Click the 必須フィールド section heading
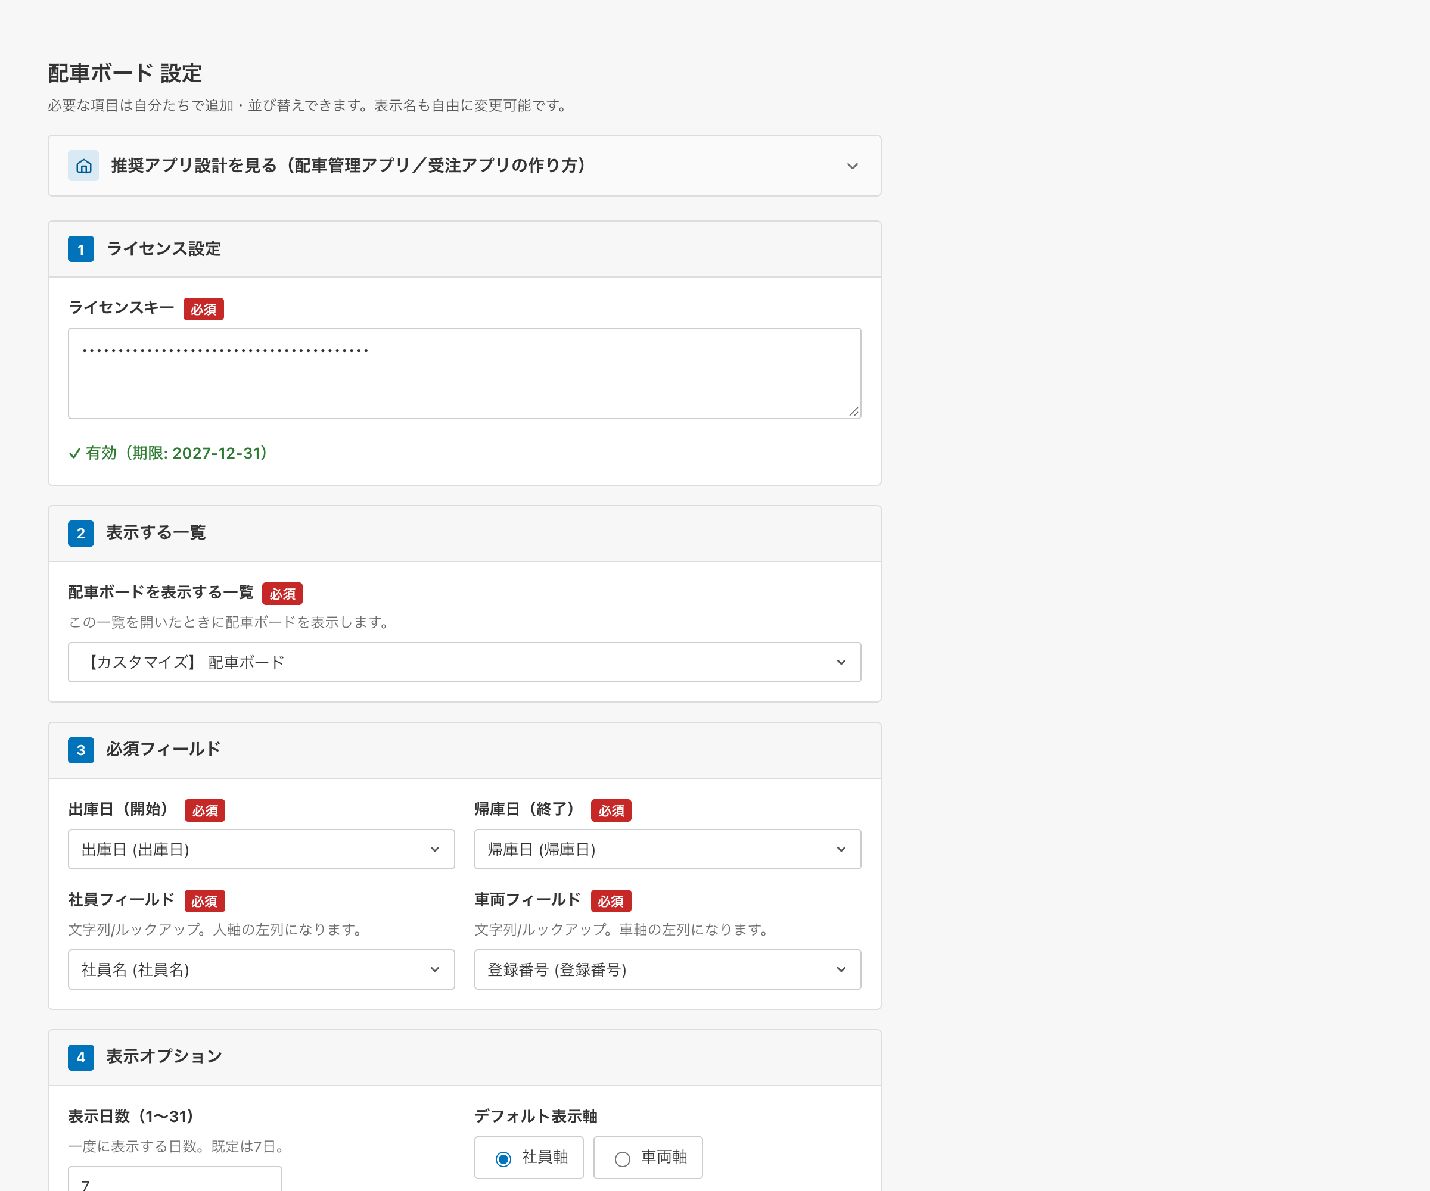 (x=163, y=749)
